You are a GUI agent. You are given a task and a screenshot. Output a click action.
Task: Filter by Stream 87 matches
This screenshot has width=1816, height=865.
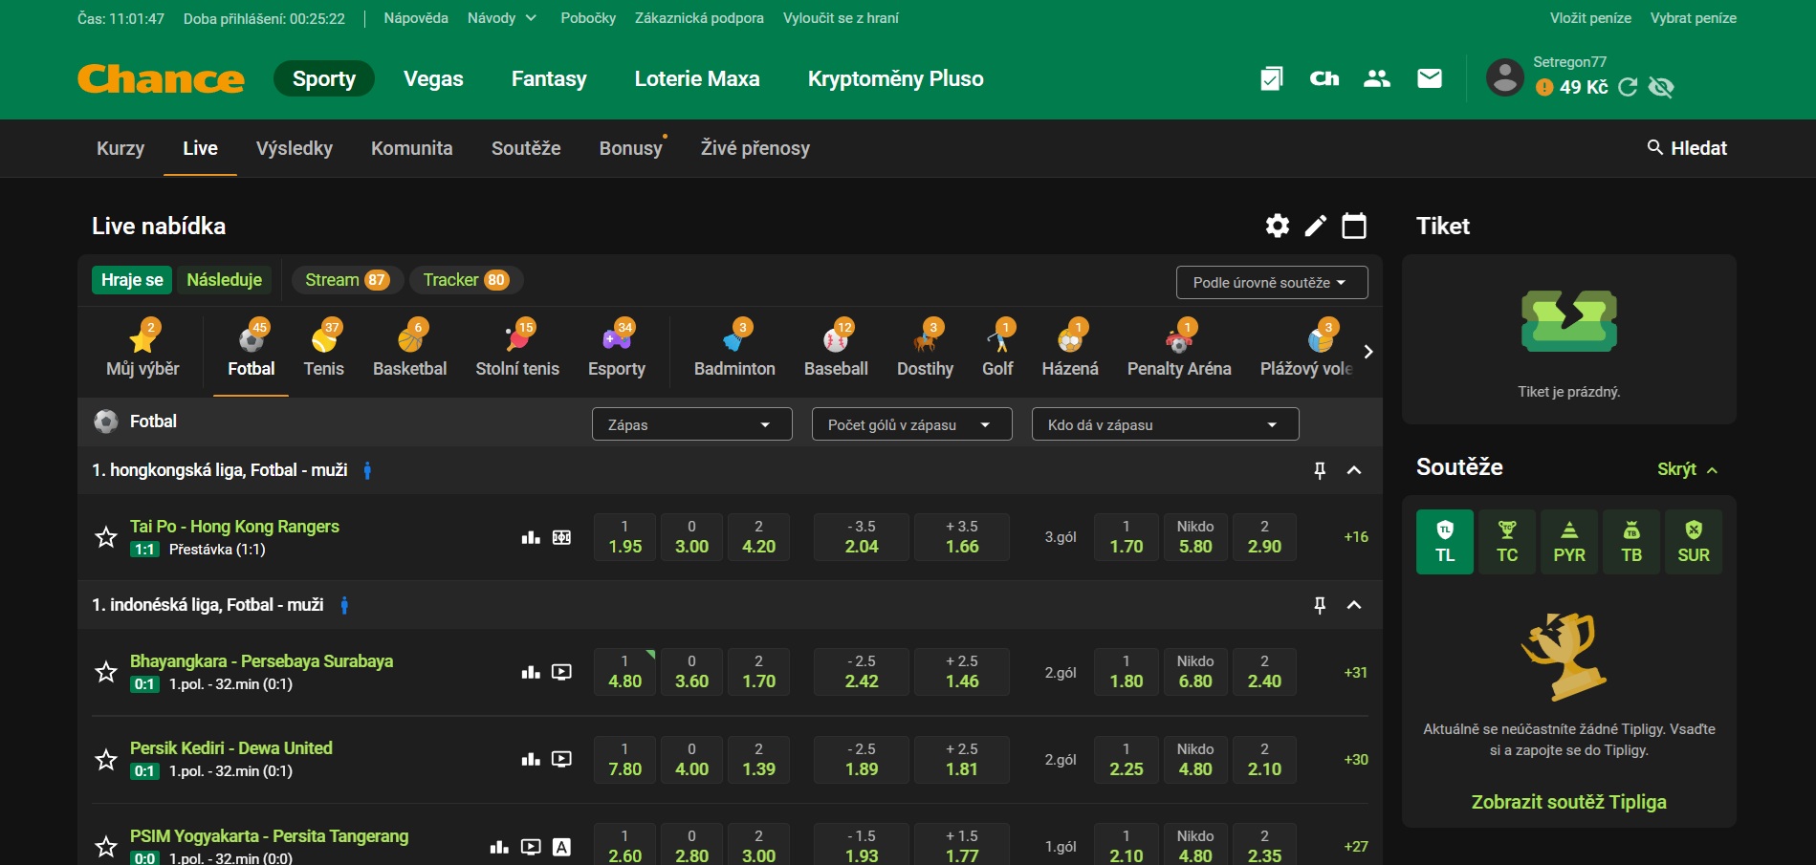pyautogui.click(x=346, y=280)
